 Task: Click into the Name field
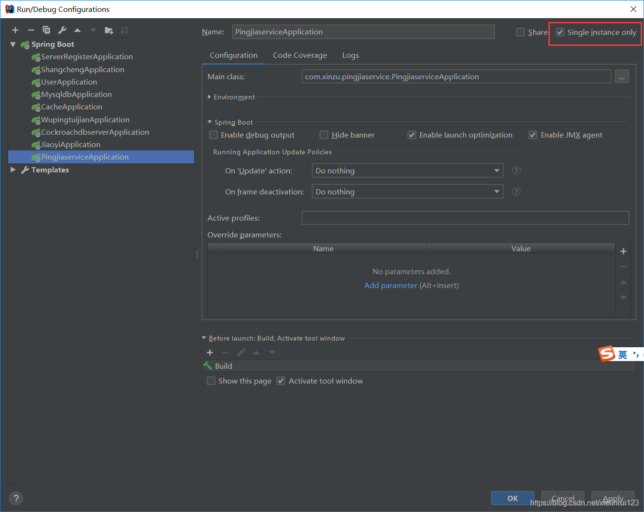363,32
